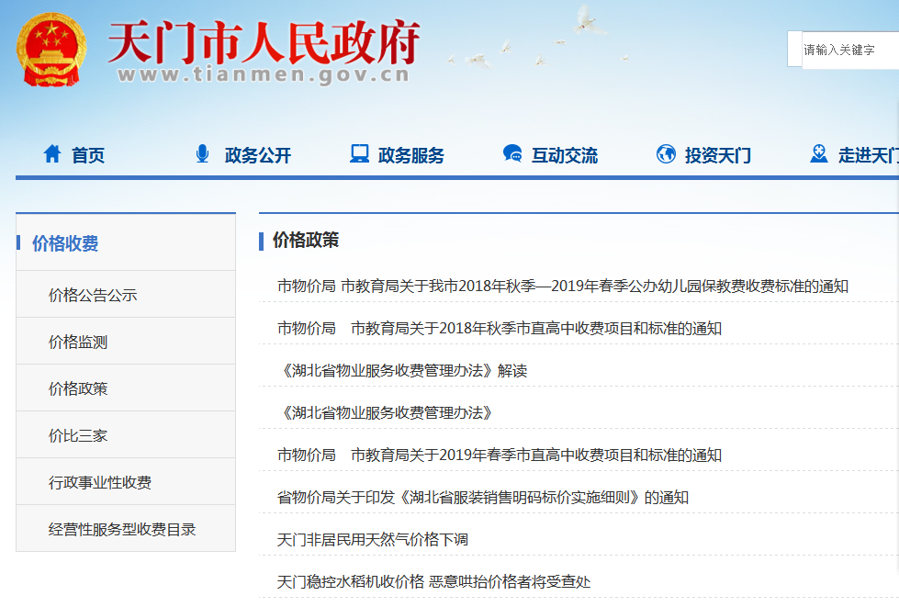Open 经营性服务型收费目录 sidebar item
This screenshot has height=607, width=899.
122,529
